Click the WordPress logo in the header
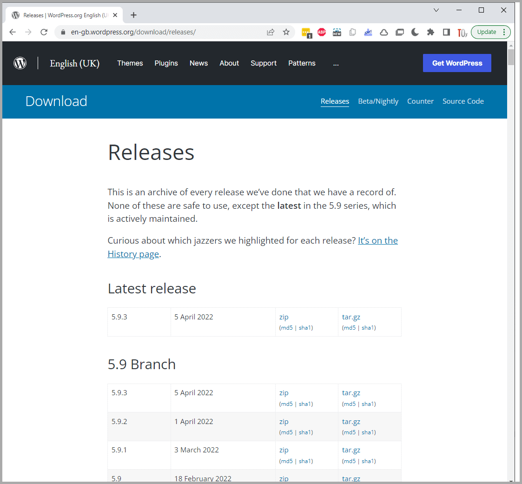The image size is (522, 484). click(20, 63)
